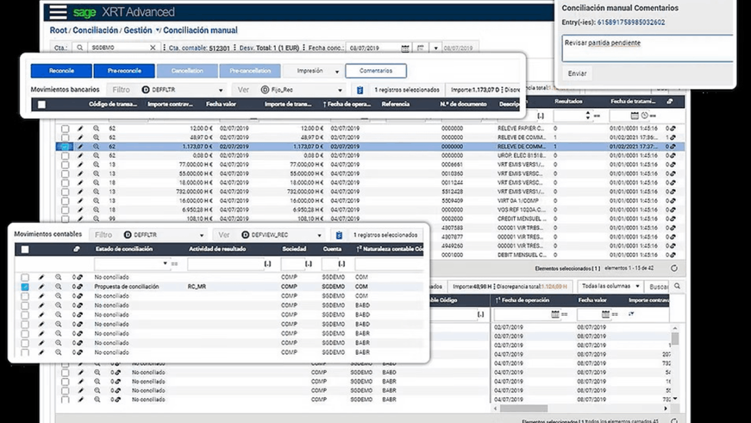Viewport: 751px width, 423px height.
Task: Click the Pre-reconcile button
Action: pos(124,71)
